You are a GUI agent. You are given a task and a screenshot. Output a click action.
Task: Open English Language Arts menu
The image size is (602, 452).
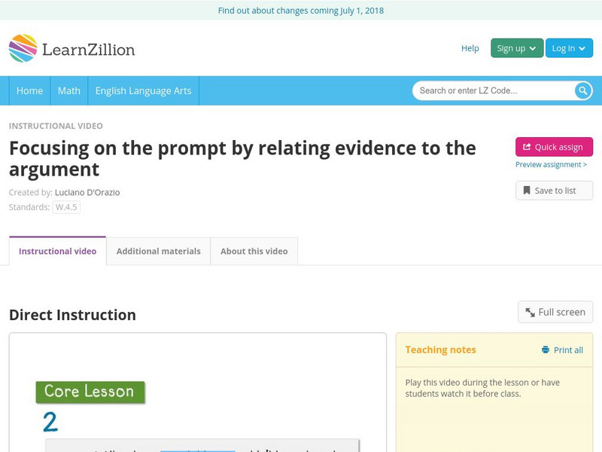pyautogui.click(x=143, y=90)
